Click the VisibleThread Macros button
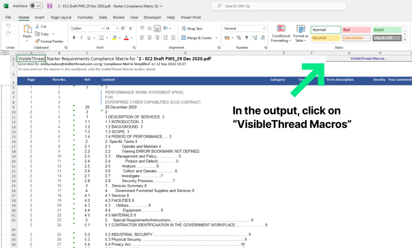This screenshot has width=412, height=248. 369,59
